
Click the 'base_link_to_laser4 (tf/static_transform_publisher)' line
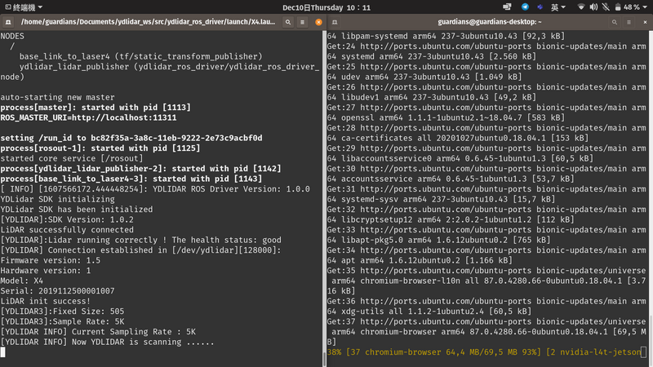[140, 56]
